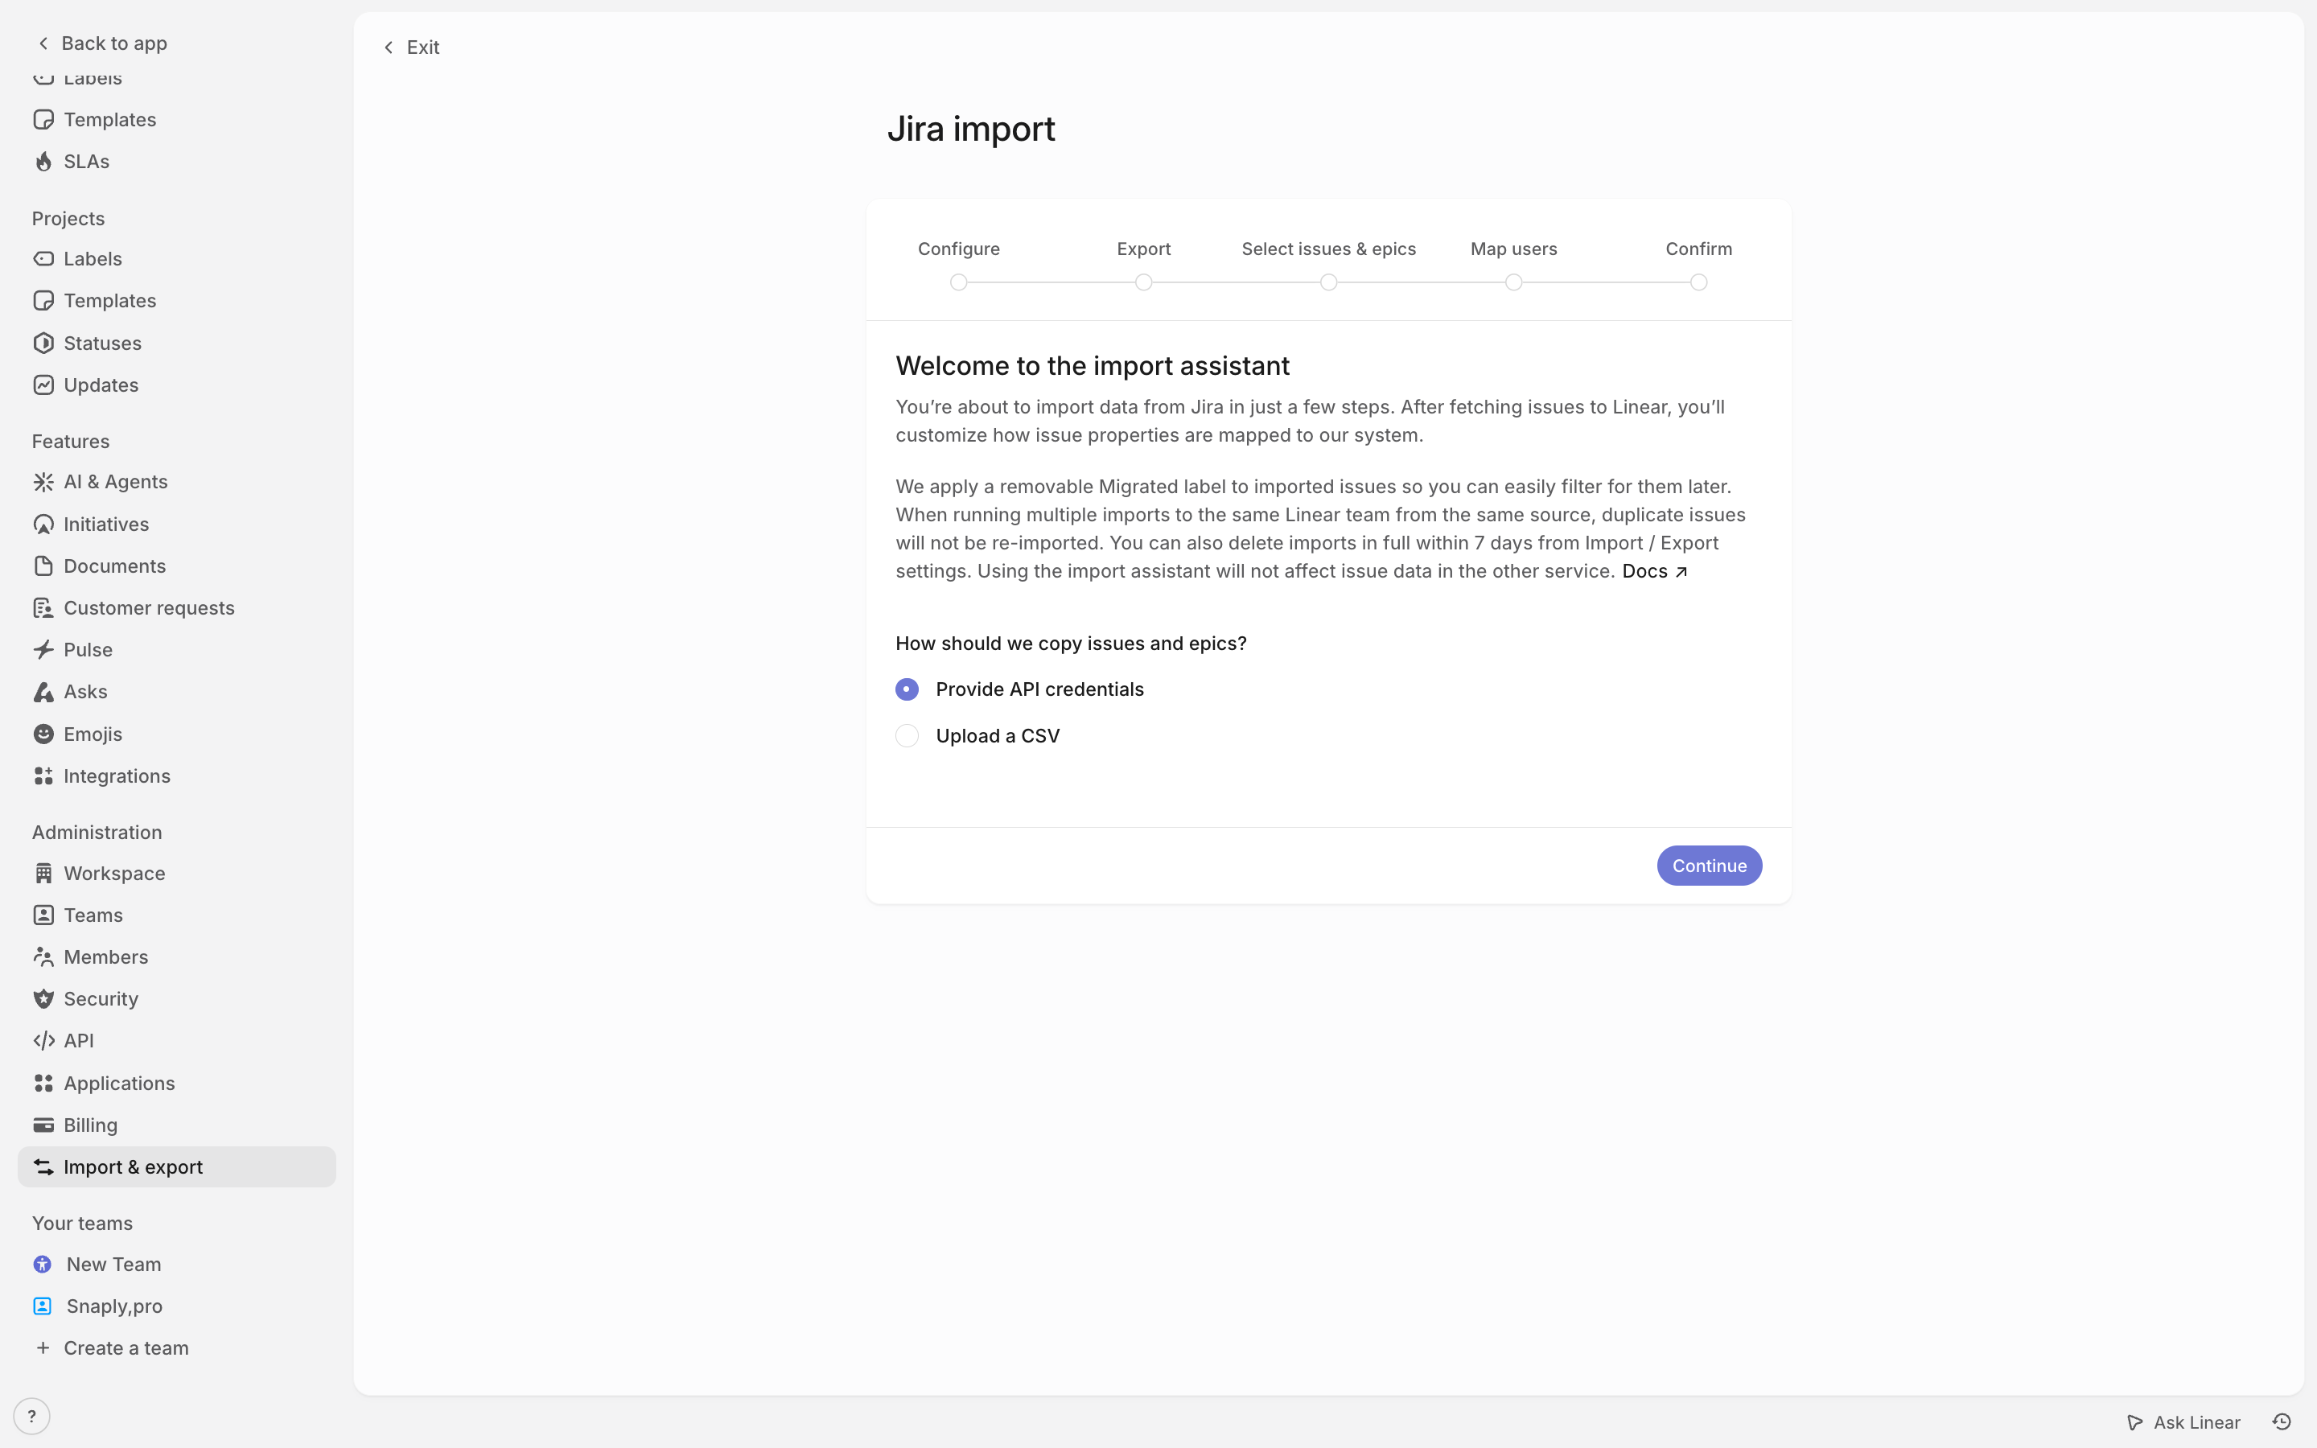
Task: Click the Your teams section header
Action: [82, 1223]
